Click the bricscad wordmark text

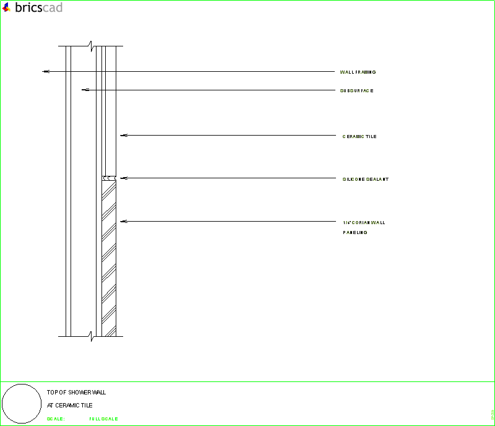click(37, 8)
